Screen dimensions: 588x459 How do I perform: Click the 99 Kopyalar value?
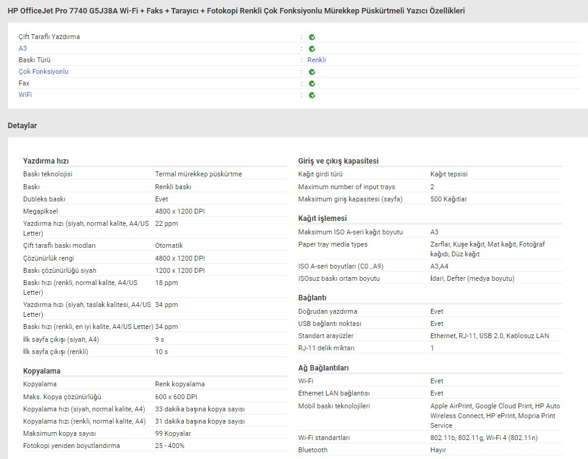pos(173,433)
